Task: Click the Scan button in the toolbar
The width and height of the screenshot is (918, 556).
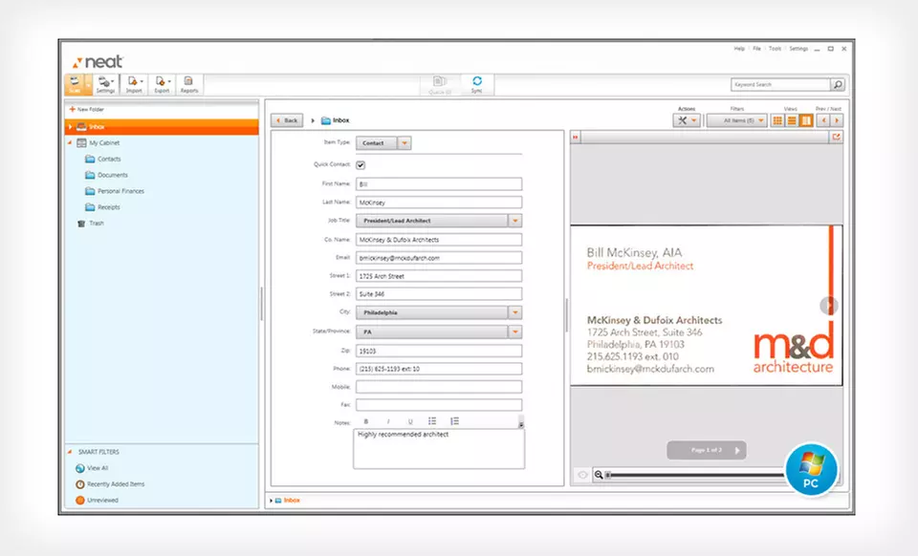Action: (75, 84)
